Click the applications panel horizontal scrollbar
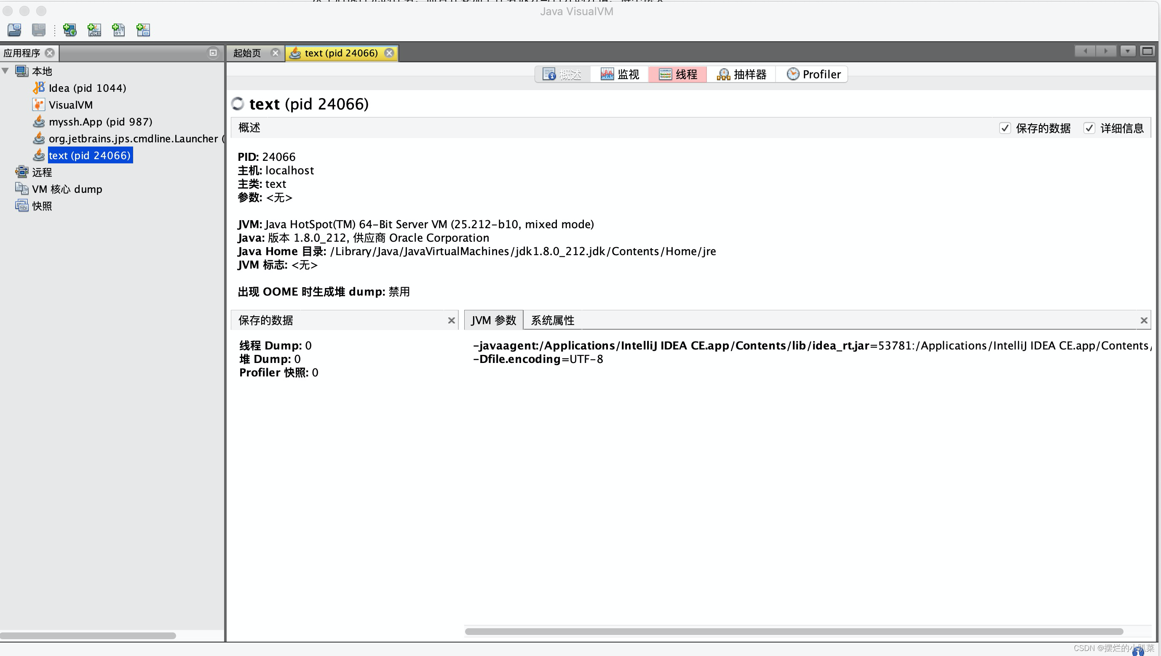 pyautogui.click(x=88, y=636)
